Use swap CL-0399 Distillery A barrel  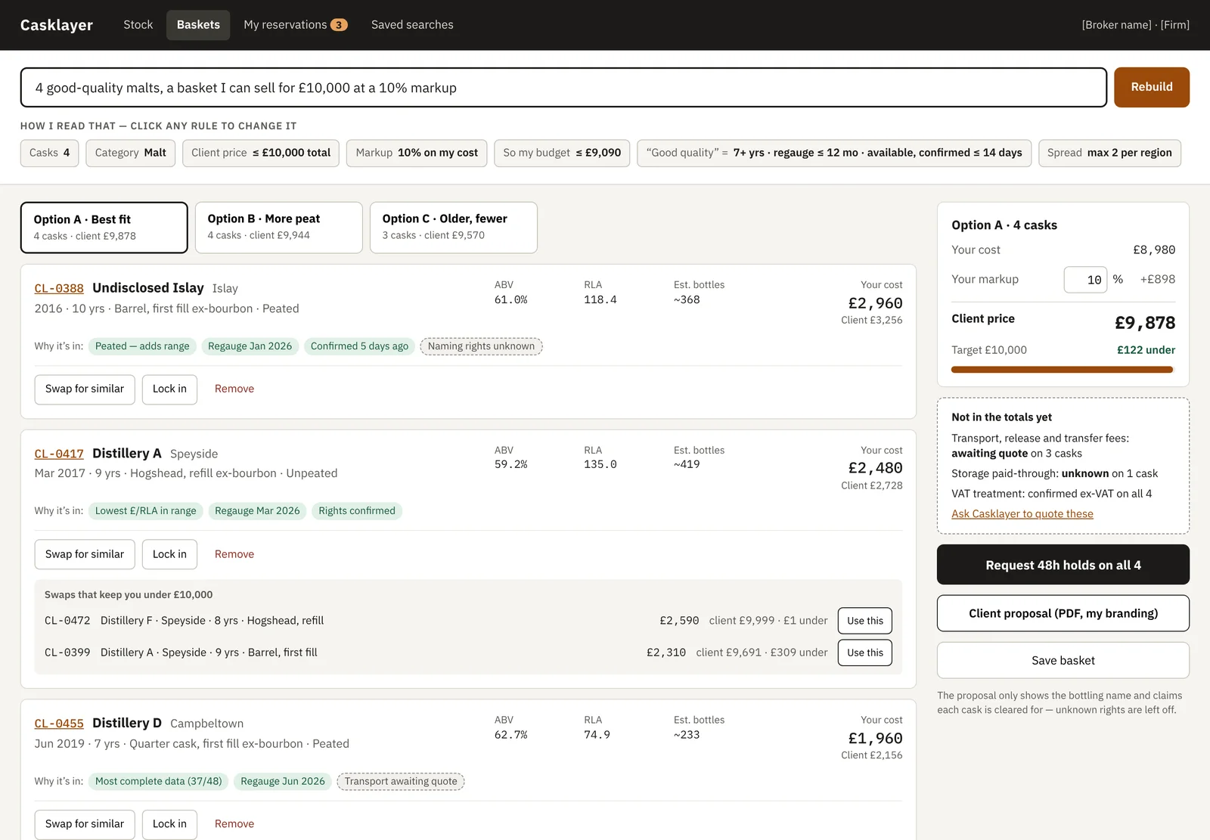pyautogui.click(x=865, y=652)
